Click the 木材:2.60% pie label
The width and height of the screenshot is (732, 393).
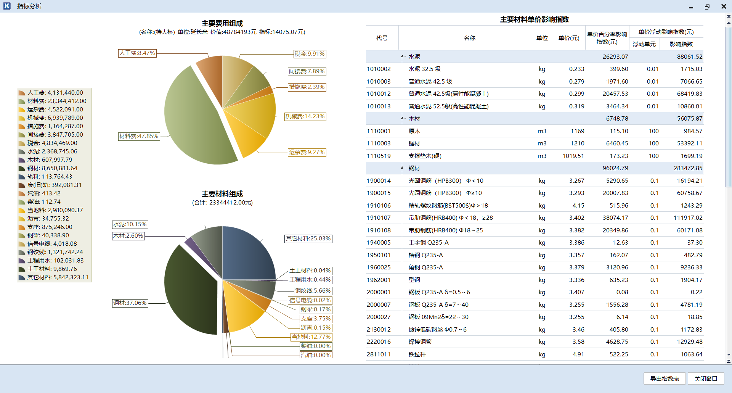point(128,236)
